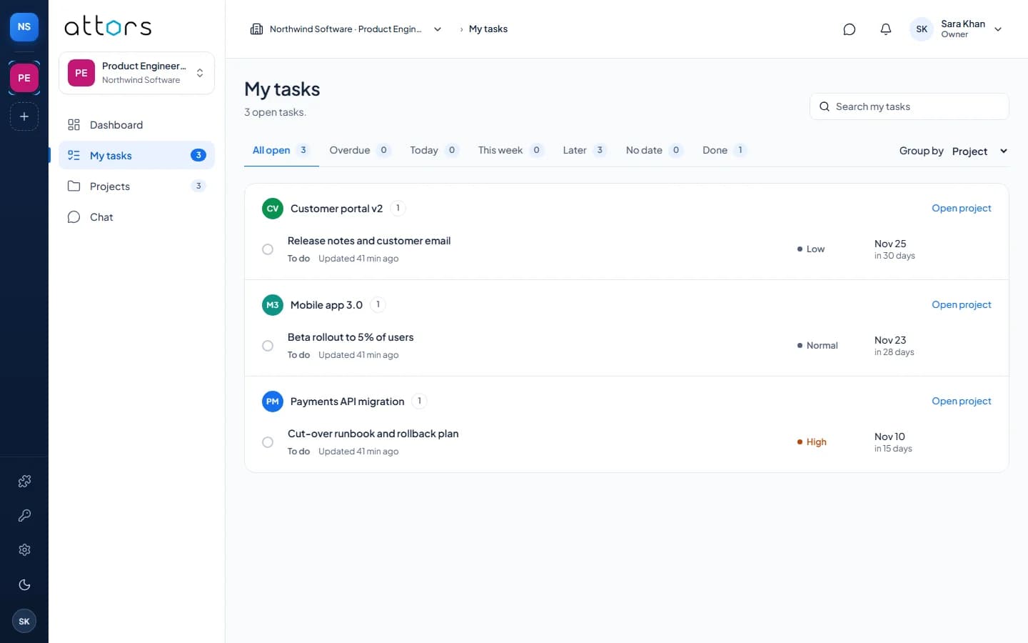Click the CV project avatar
The width and height of the screenshot is (1028, 643).
click(273, 209)
